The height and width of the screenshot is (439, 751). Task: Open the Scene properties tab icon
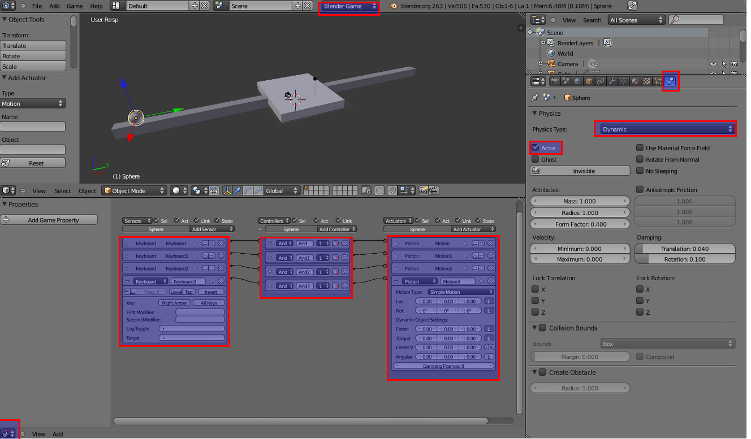pyautogui.click(x=566, y=81)
